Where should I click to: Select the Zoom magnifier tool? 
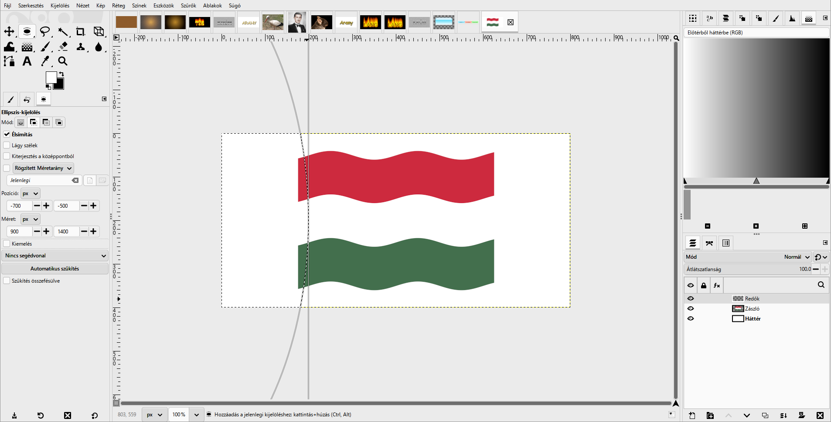click(x=63, y=61)
